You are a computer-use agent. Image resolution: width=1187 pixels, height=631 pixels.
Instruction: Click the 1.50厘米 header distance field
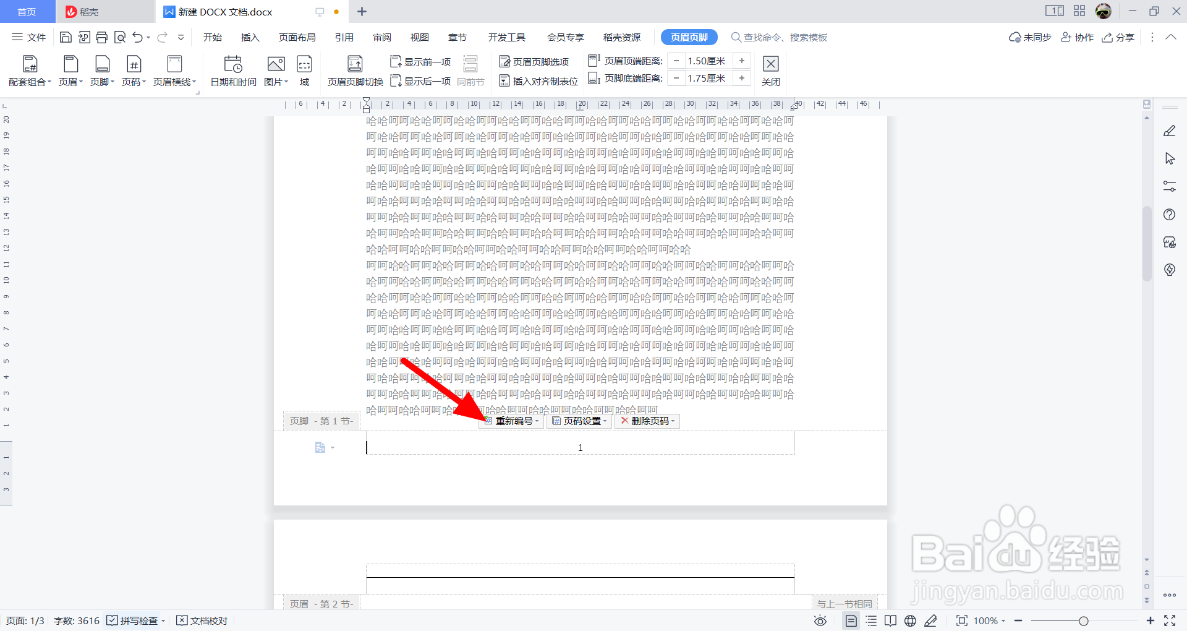click(707, 61)
